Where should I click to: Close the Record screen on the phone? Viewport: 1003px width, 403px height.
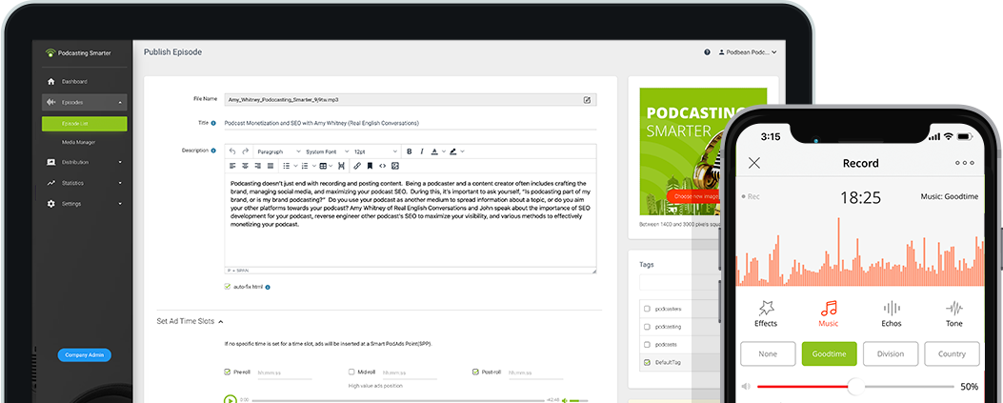(754, 163)
